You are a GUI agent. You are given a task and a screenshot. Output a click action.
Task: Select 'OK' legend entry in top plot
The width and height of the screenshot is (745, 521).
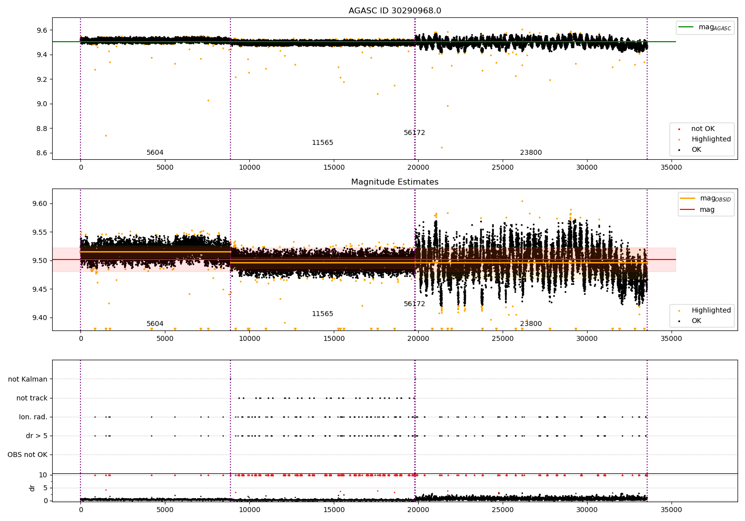coord(696,150)
